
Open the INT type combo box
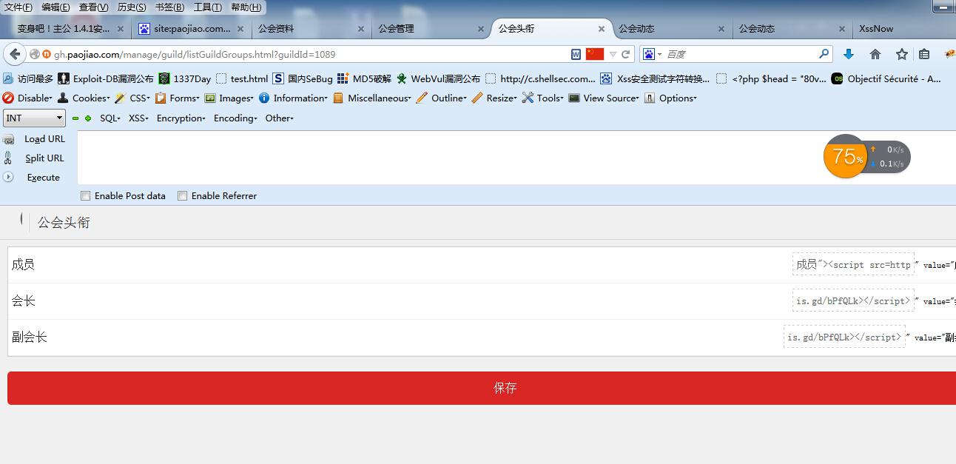(x=35, y=118)
